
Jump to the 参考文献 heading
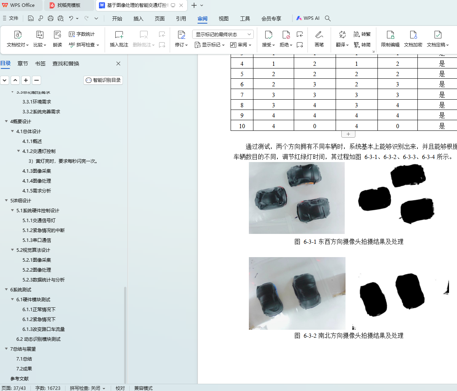coord(19,379)
